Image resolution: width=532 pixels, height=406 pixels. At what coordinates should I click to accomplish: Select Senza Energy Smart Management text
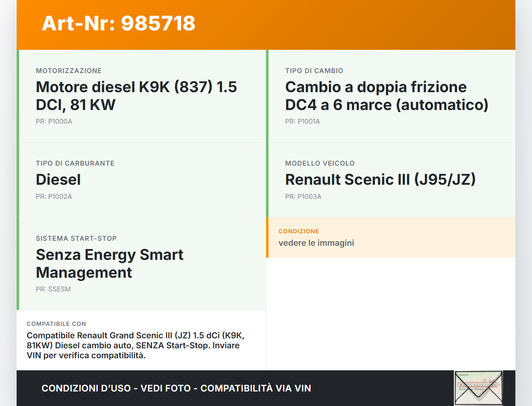coord(110,264)
